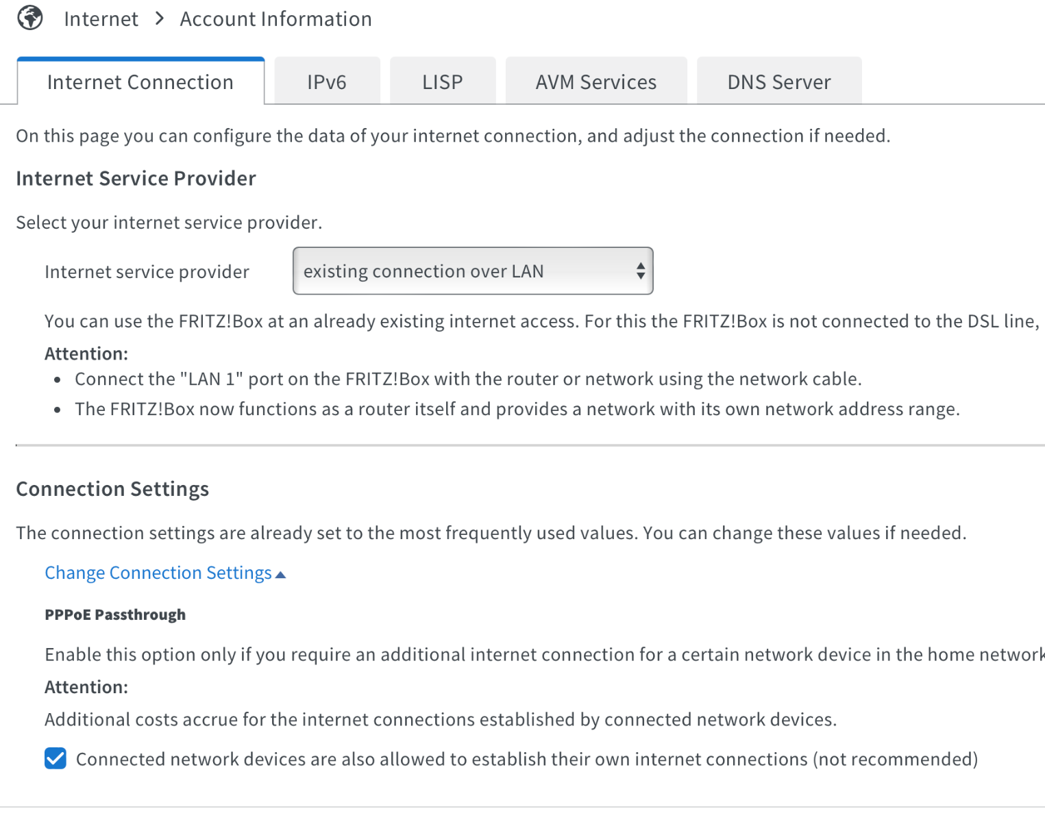
Task: Go to the DNS Server tab
Action: (x=779, y=82)
